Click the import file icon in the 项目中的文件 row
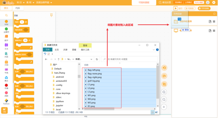The width and height of the screenshot is (218, 118). click(x=210, y=21)
